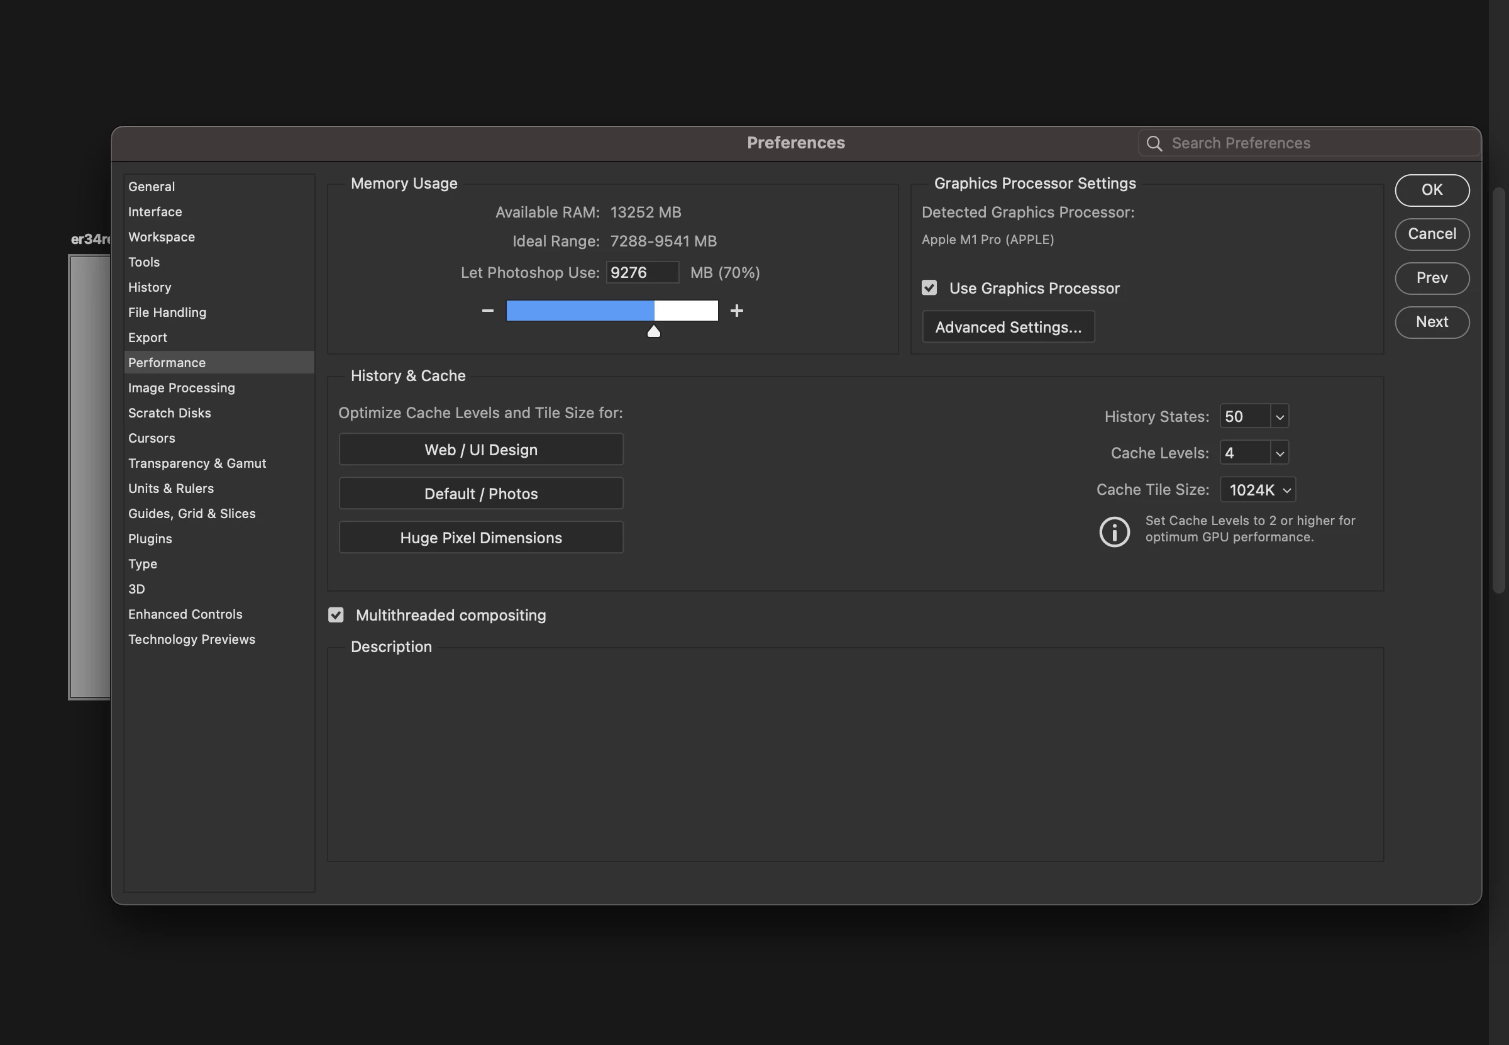Open the Interface preferences section
Image resolution: width=1509 pixels, height=1045 pixels.
tap(155, 211)
